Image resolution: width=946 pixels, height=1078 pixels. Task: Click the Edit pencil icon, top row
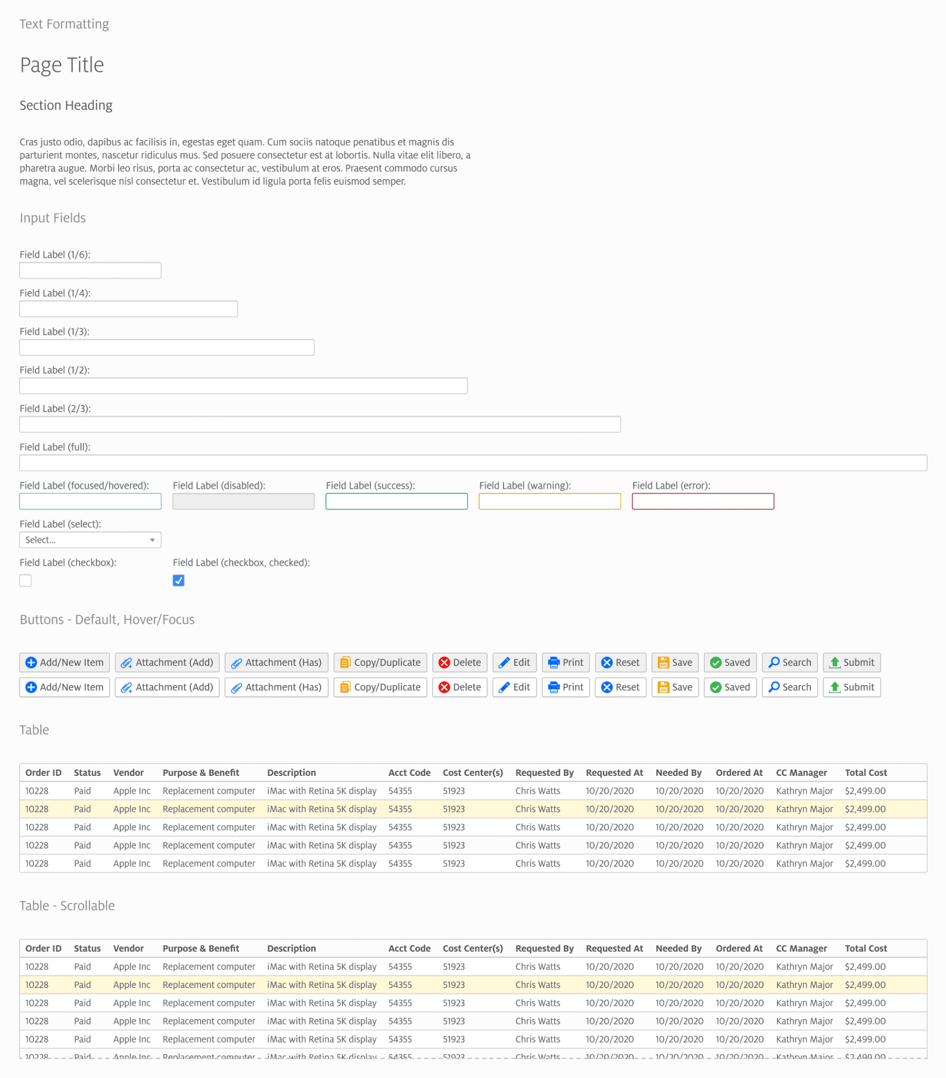click(x=504, y=663)
